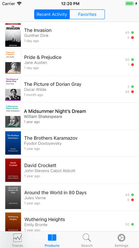Switch to the Favorites segment
Screen dimensions: 139x248
click(87, 14)
